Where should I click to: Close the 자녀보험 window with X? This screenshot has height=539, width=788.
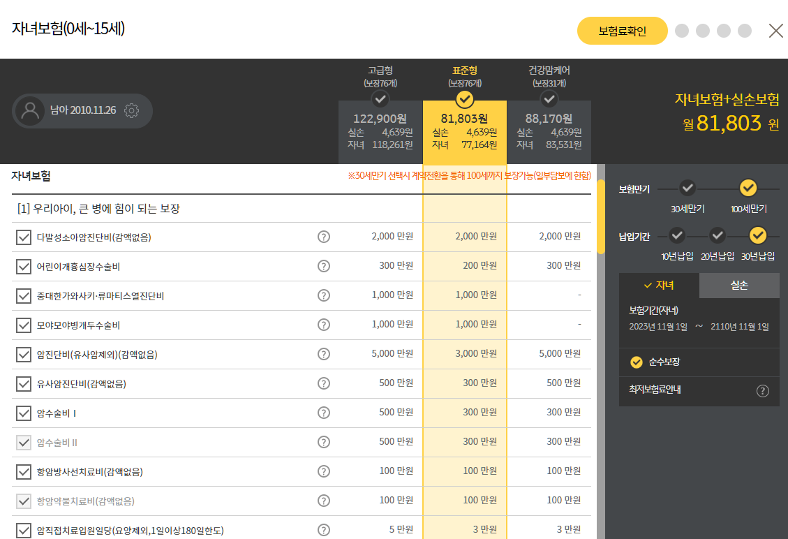(x=775, y=31)
